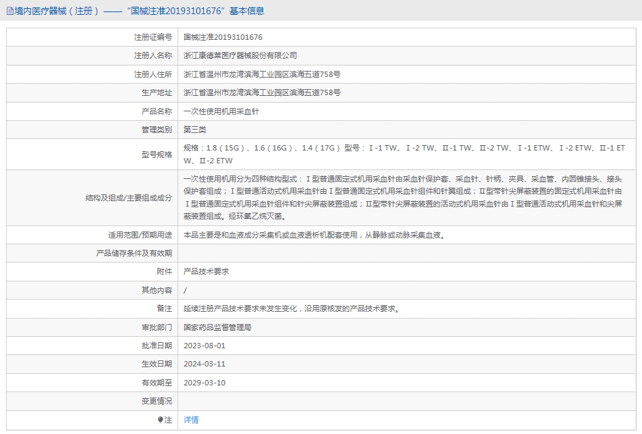This screenshot has height=434, width=642.
Task: Select the 注册人住所 row label
Action: point(153,74)
